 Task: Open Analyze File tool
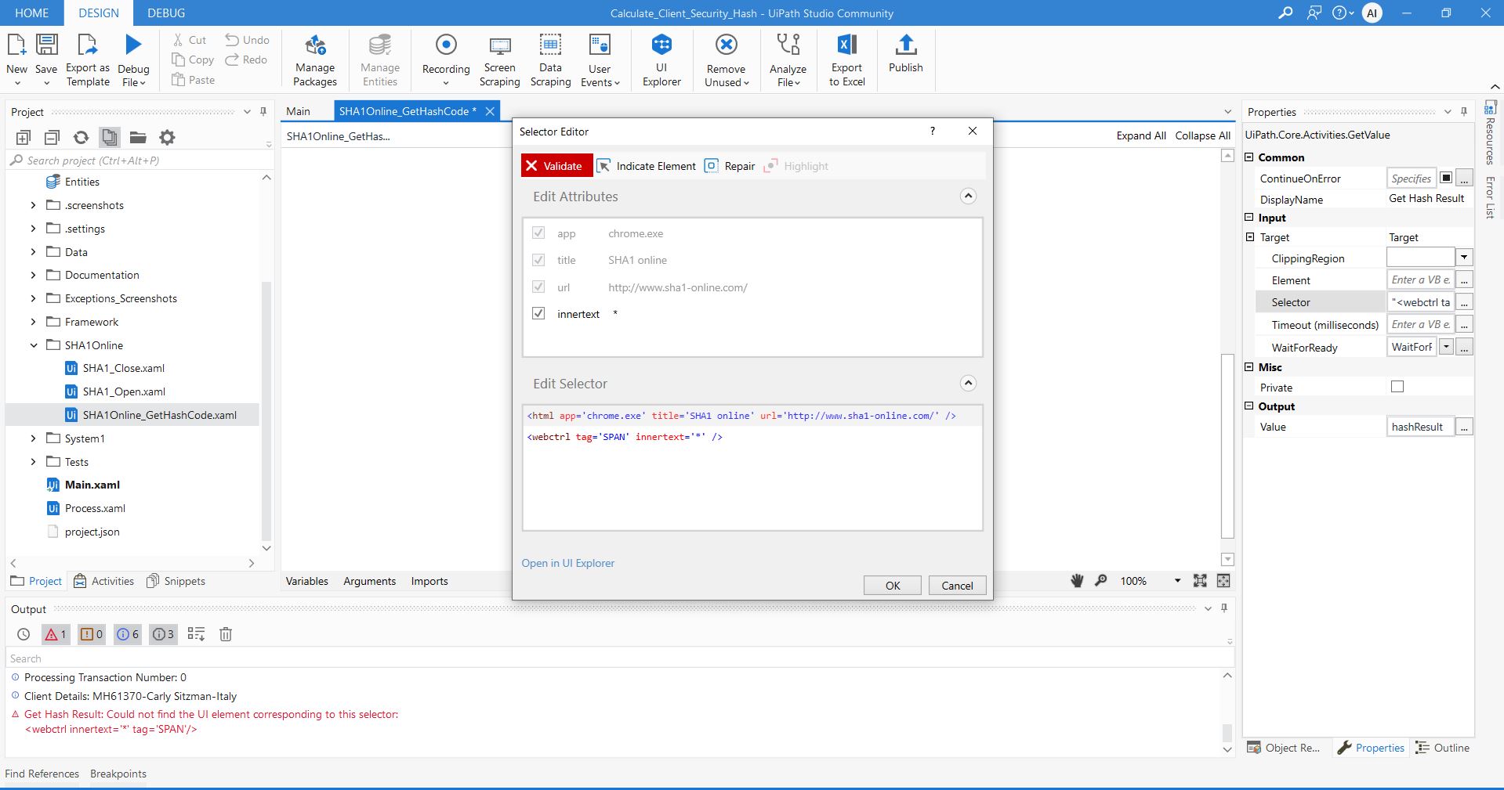(x=788, y=60)
